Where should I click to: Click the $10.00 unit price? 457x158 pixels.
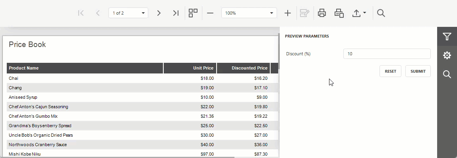click(x=207, y=97)
